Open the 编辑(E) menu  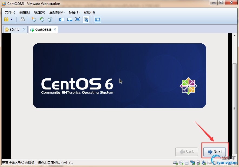(25, 12)
